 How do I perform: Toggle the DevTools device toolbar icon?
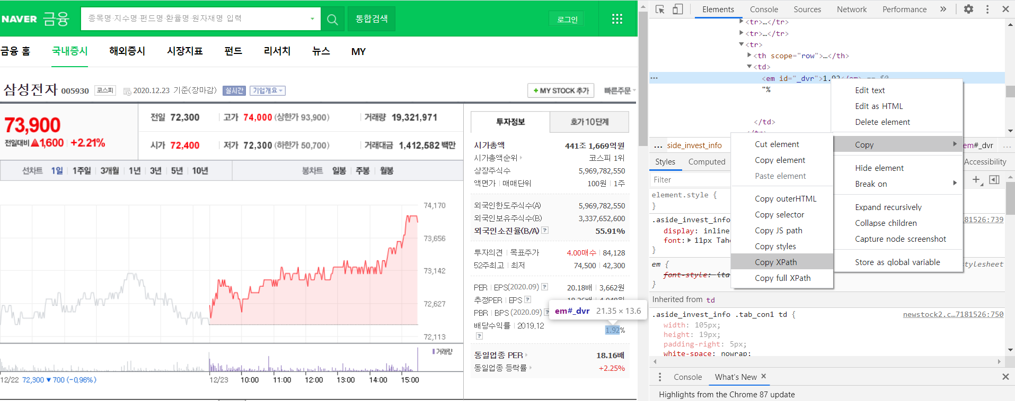click(678, 9)
